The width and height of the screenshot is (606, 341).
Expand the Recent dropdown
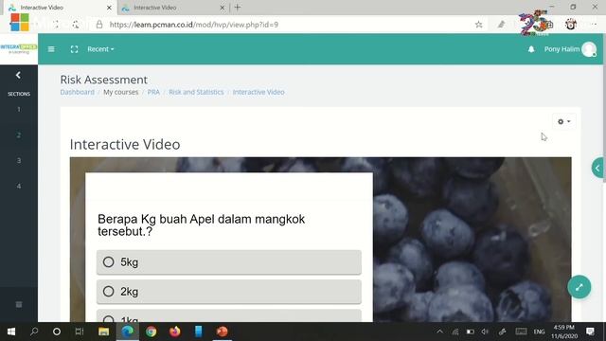(100, 49)
